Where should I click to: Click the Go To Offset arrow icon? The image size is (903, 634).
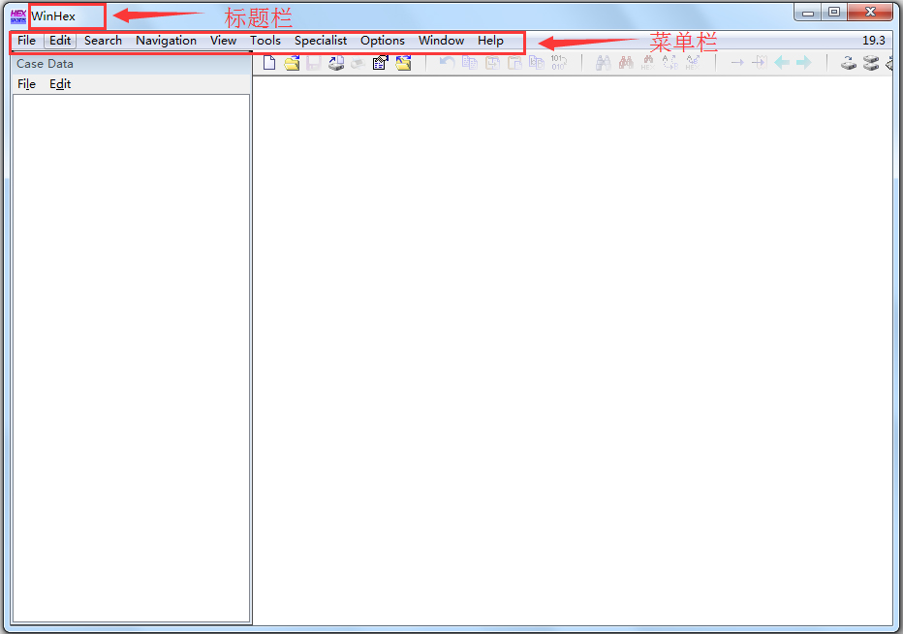click(x=737, y=63)
